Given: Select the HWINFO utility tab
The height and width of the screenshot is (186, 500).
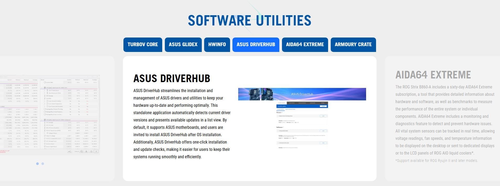Looking at the screenshot, I should tap(217, 45).
